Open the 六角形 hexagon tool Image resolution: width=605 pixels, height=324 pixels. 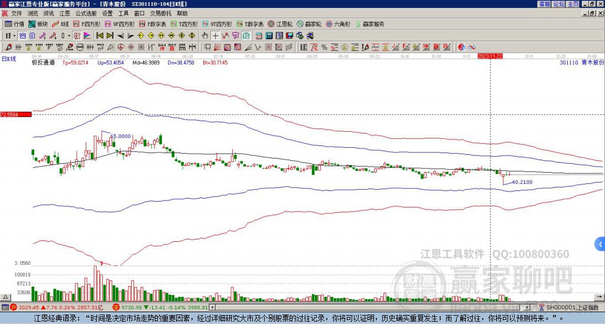338,24
